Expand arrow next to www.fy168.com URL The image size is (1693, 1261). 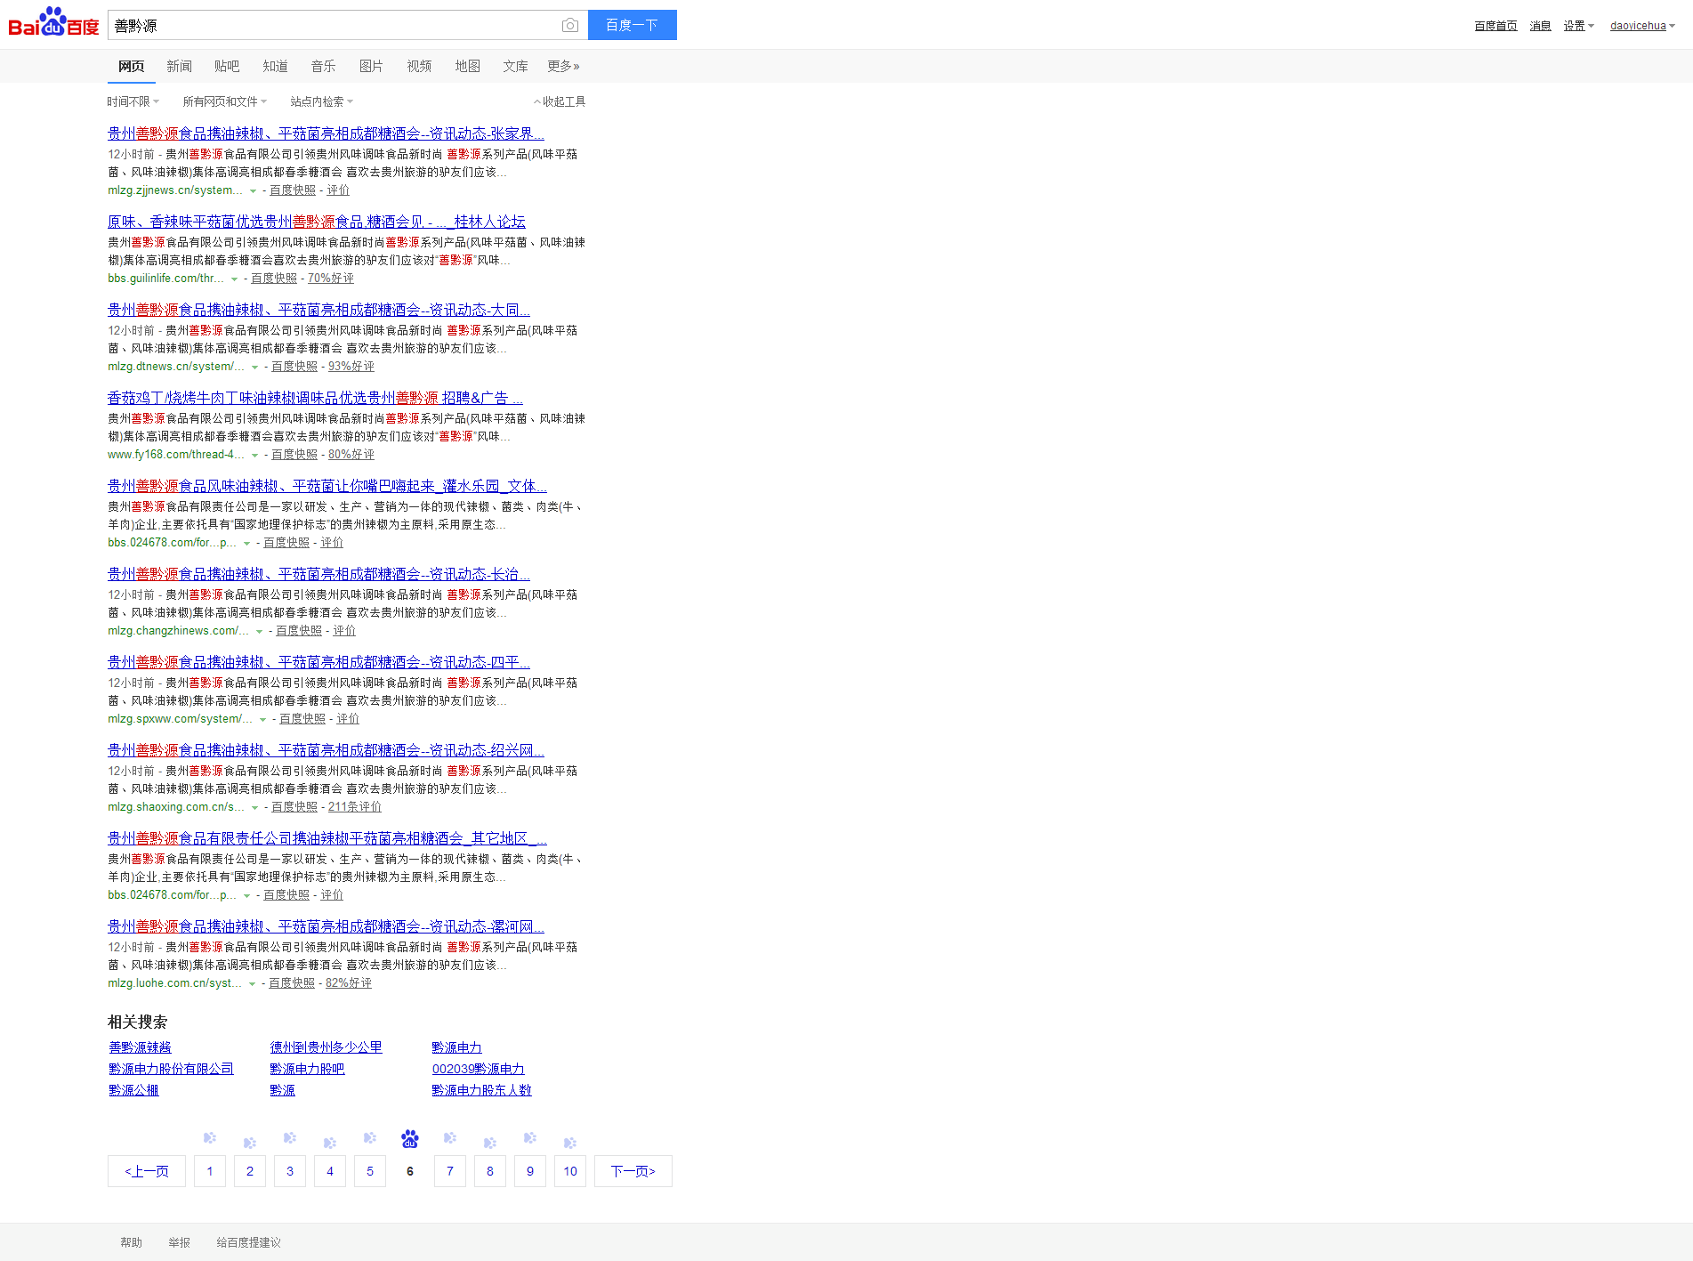pyautogui.click(x=254, y=456)
